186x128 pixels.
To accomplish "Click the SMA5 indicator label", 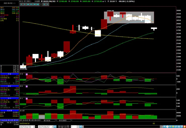I will tap(2, 8).
